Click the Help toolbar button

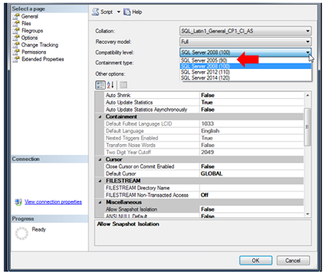pyautogui.click(x=133, y=12)
